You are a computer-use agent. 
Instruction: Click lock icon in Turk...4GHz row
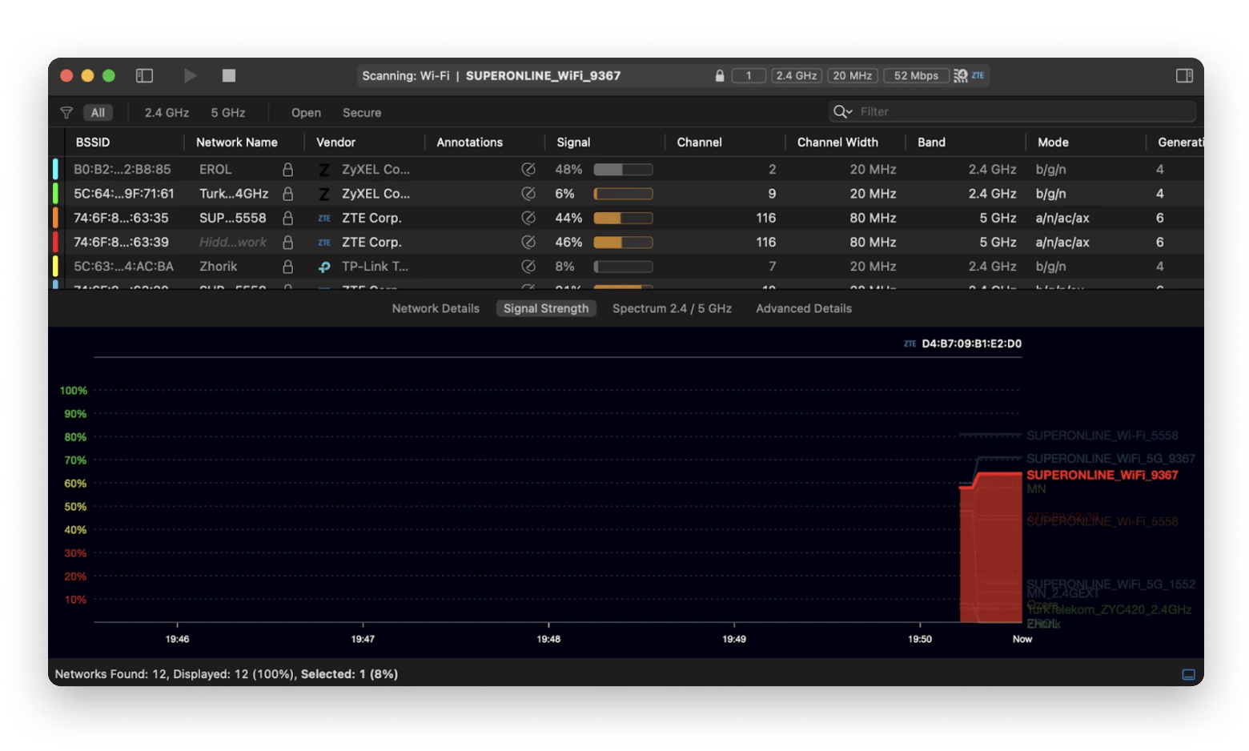point(287,193)
